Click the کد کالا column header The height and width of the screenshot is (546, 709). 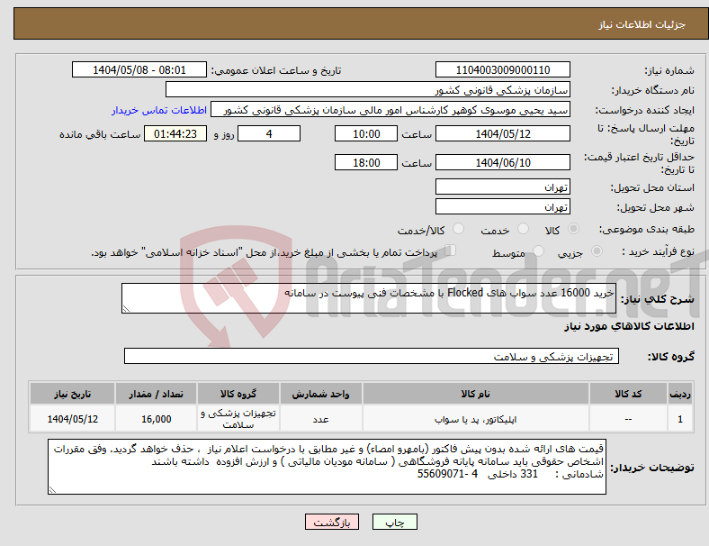628,394
